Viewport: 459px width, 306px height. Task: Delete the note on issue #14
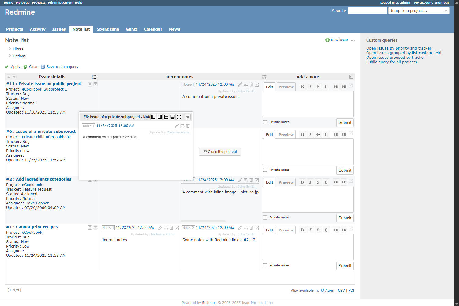point(251,84)
